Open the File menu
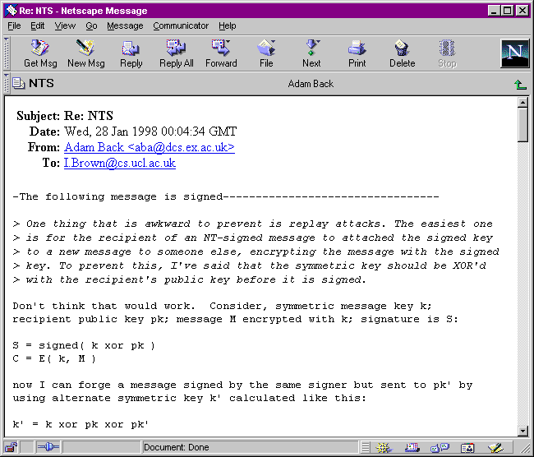 15,25
